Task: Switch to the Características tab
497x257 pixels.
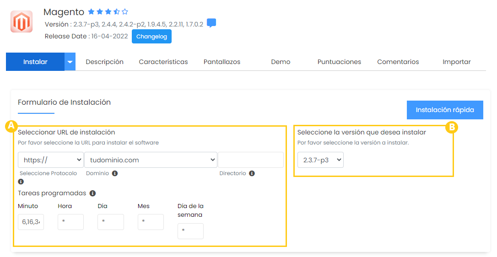Action: pos(163,62)
